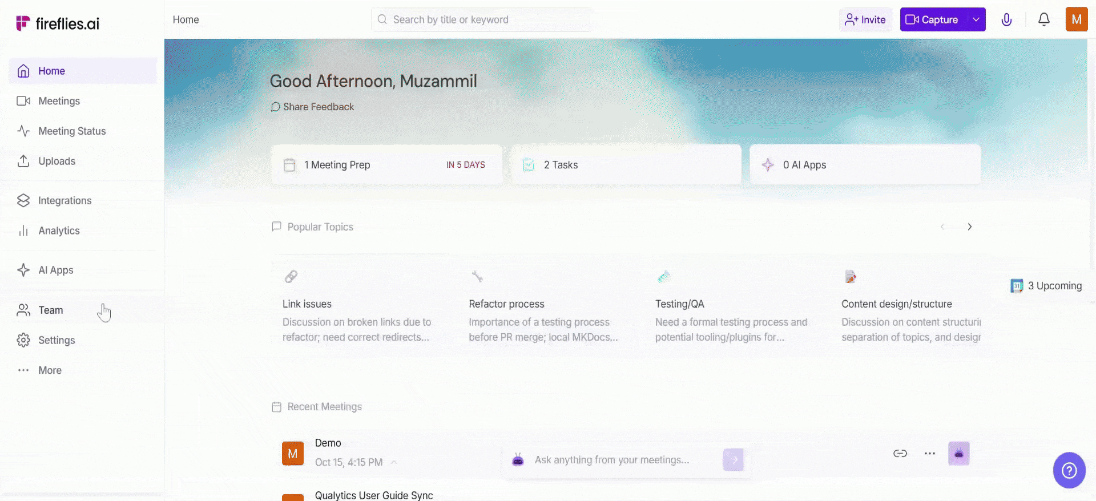Click the purple AskFred icon on Demo row
The width and height of the screenshot is (1096, 501).
959,454
